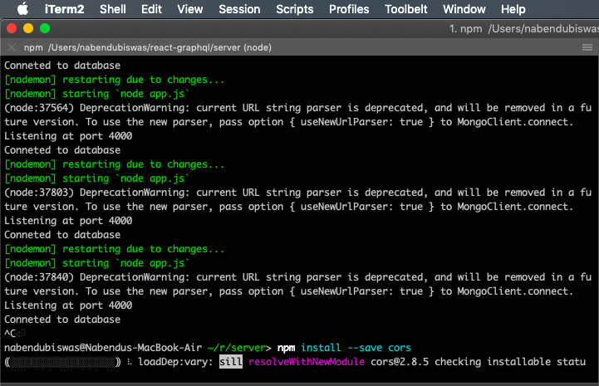Viewport: 599px width, 386px height.
Task: Open the Session menu
Action: click(x=239, y=9)
